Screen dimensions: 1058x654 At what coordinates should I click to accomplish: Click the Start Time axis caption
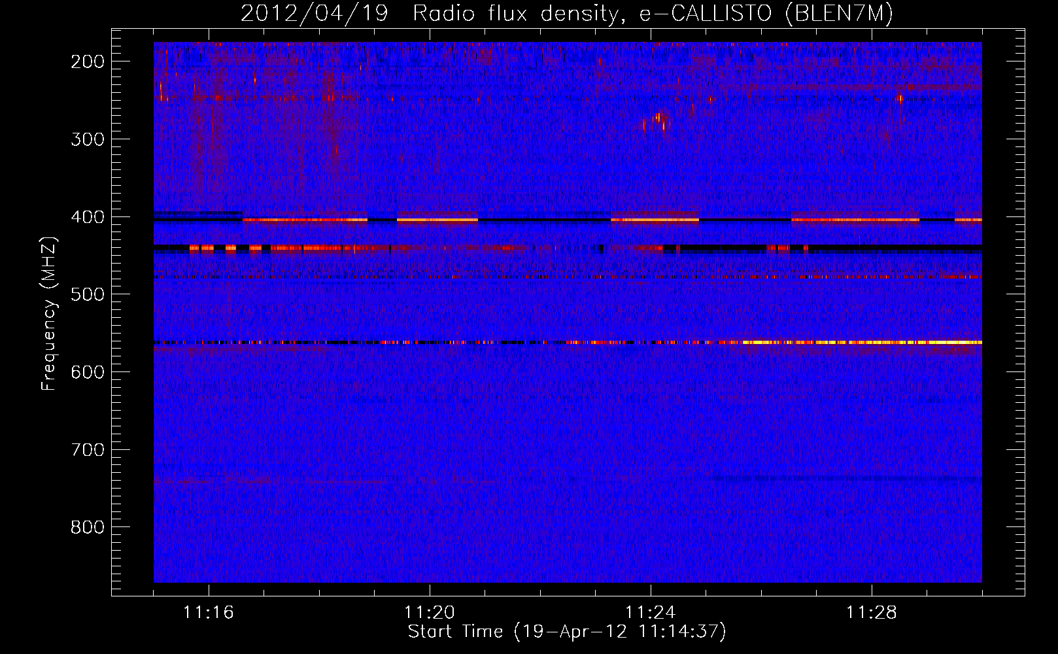click(x=567, y=632)
